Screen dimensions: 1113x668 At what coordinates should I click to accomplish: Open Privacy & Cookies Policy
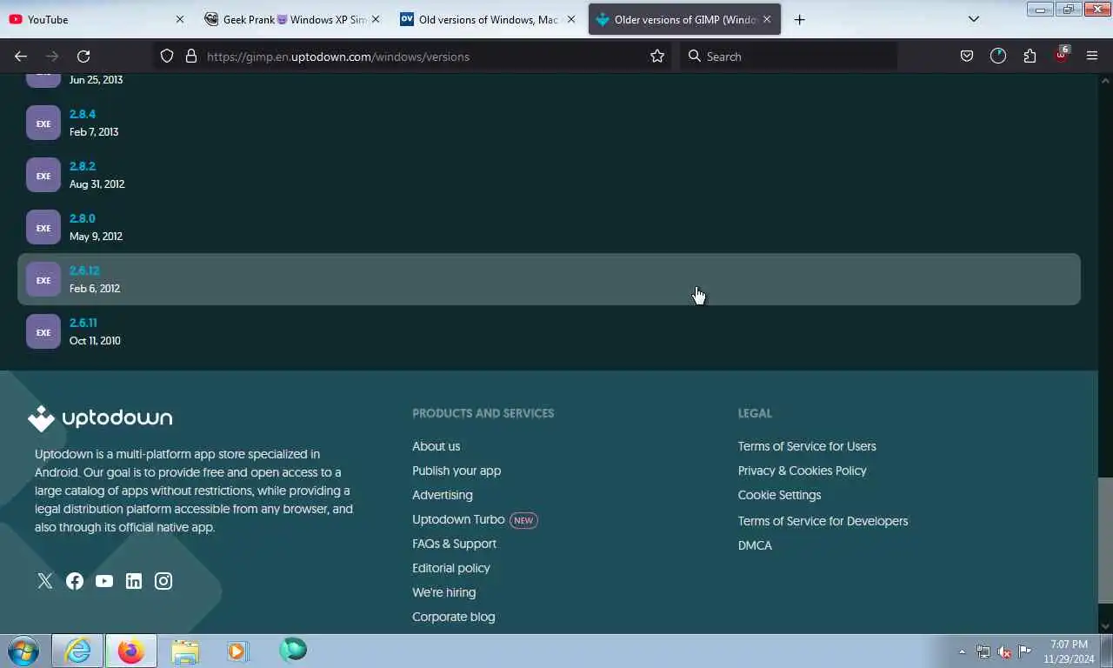pyautogui.click(x=803, y=471)
